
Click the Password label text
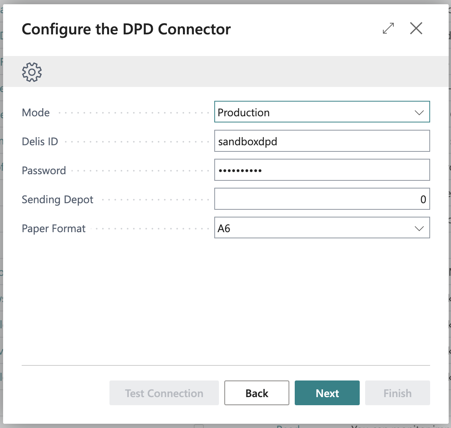(44, 170)
